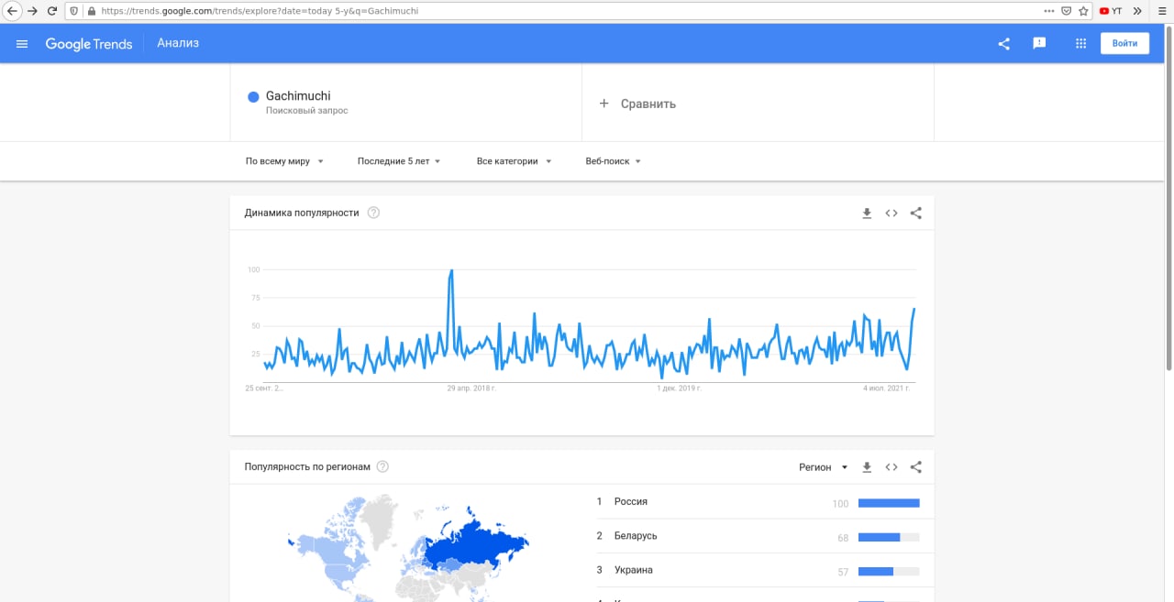
Task: Get embed code for the interest over time chart
Action: point(891,213)
